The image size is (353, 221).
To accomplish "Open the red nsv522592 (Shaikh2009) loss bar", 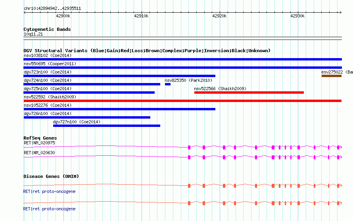I will point(182,101).
